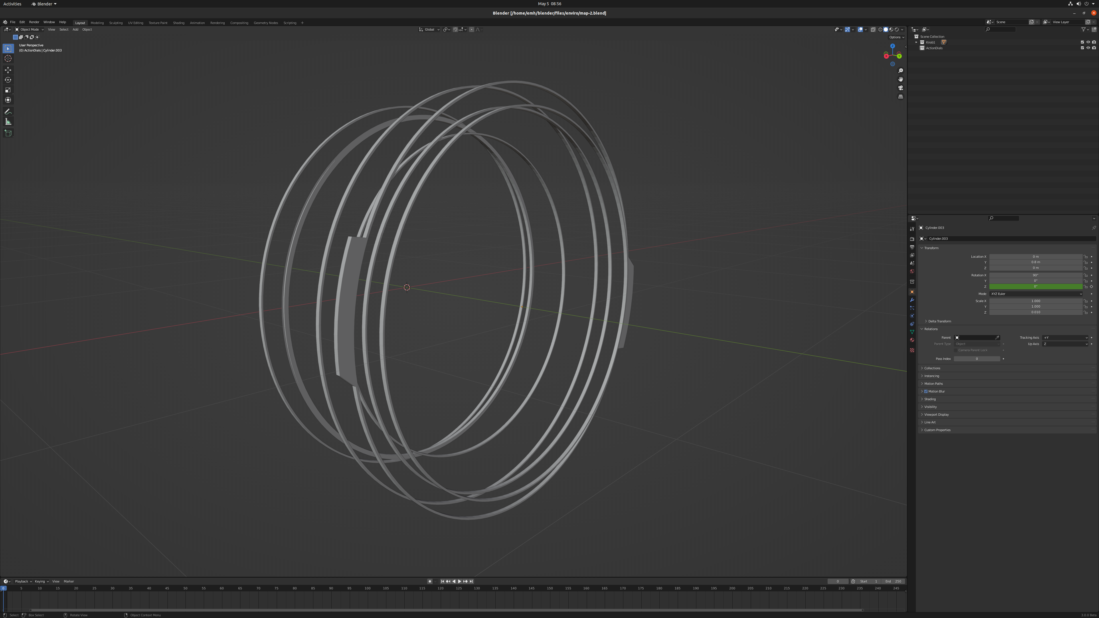Open the Modifier properties wrench tab
This screenshot has height=618, width=1099.
click(912, 300)
